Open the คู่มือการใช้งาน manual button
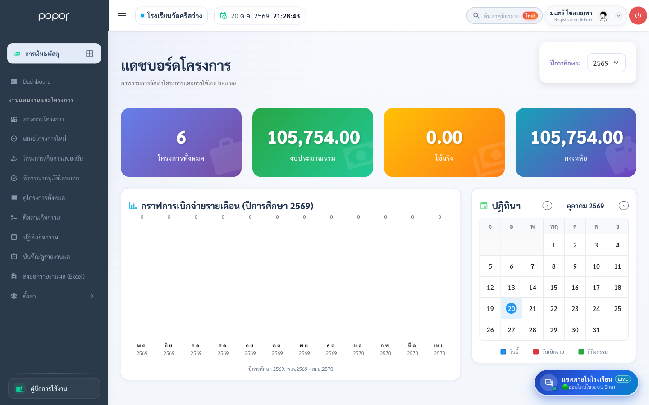This screenshot has width=649, height=405. pos(54,388)
